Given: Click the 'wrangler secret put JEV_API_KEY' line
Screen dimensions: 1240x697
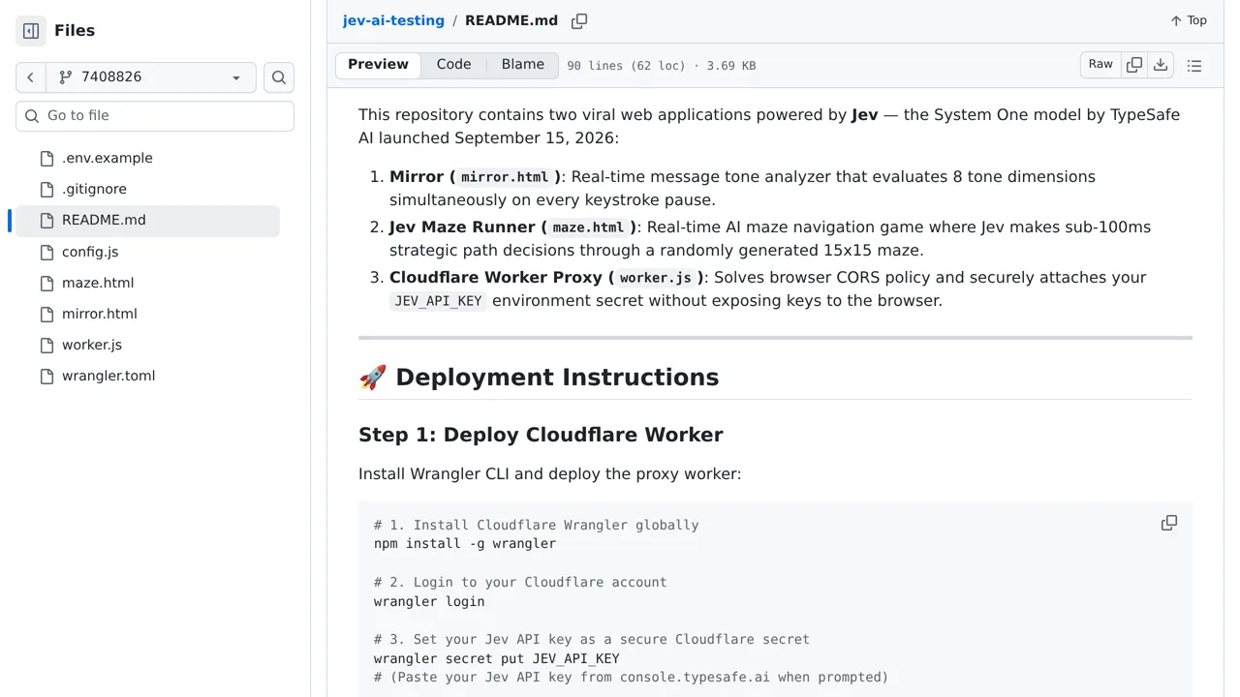Looking at the screenshot, I should coord(497,658).
